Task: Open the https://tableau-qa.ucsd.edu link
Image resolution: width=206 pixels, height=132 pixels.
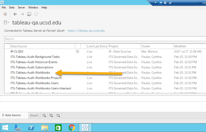Action: point(86,31)
